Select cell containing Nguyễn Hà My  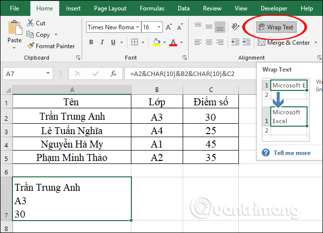coord(72,144)
